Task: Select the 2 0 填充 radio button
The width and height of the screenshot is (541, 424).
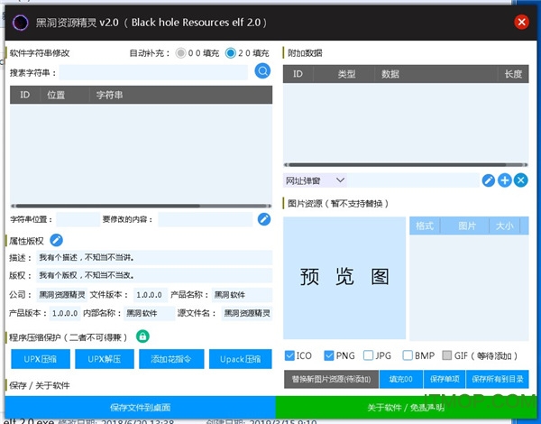Action: (231, 53)
